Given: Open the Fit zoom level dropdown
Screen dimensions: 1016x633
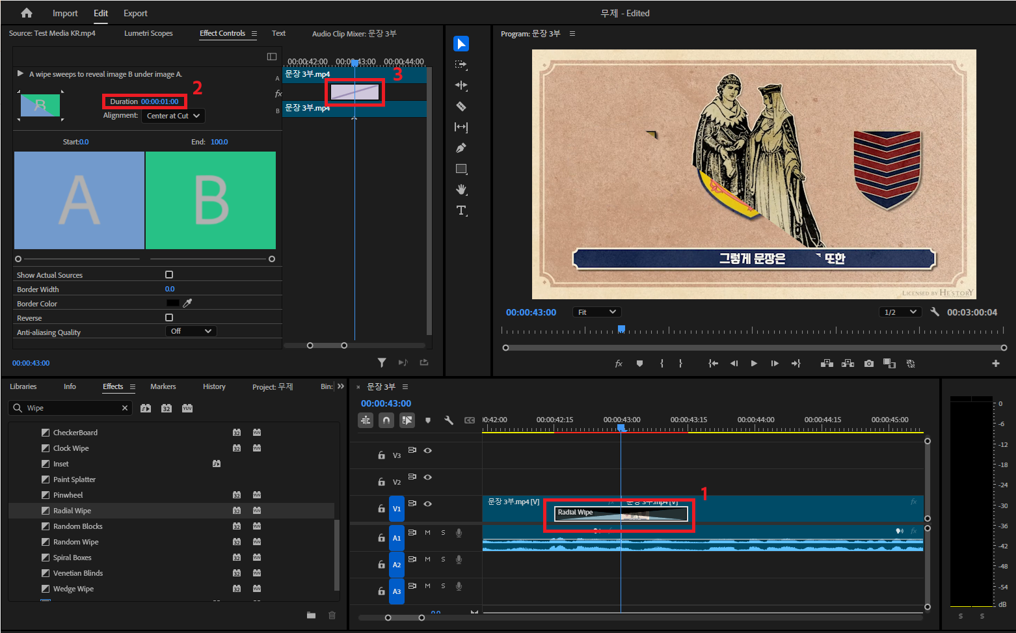Looking at the screenshot, I should point(596,312).
